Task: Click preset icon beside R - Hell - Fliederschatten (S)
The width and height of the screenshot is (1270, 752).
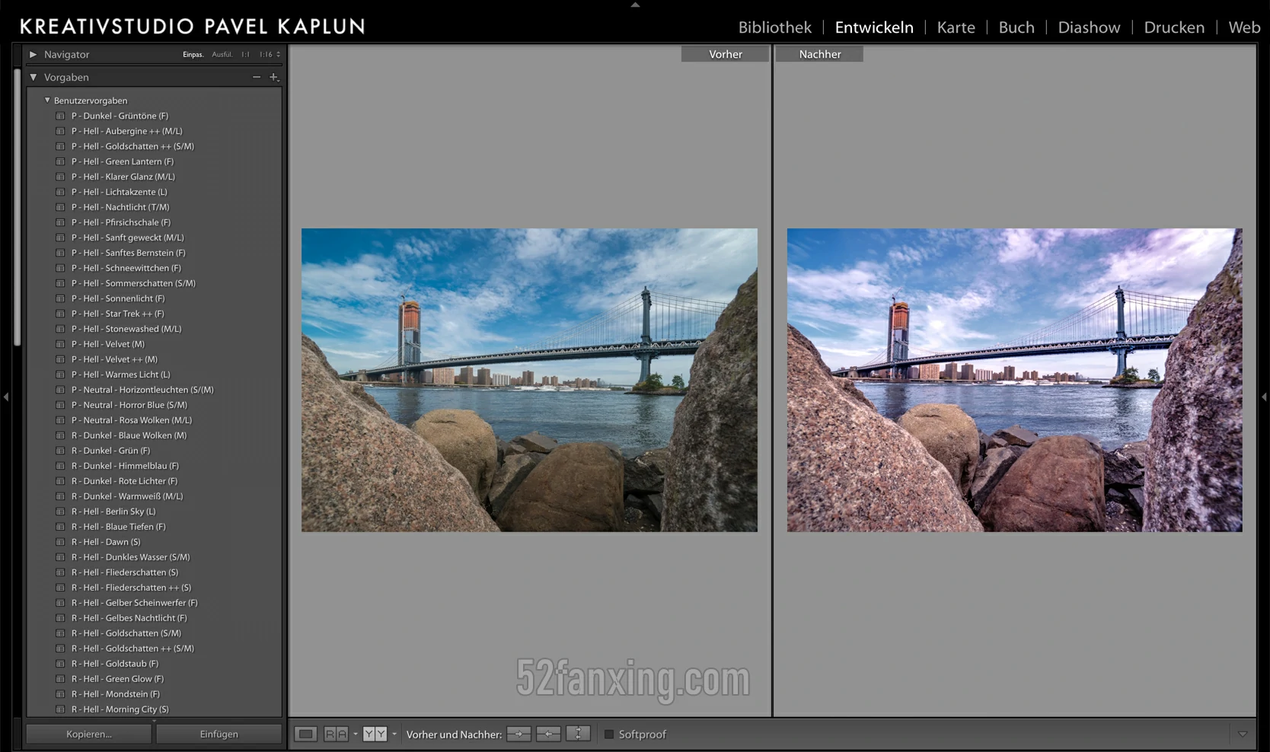Action: tap(60, 572)
